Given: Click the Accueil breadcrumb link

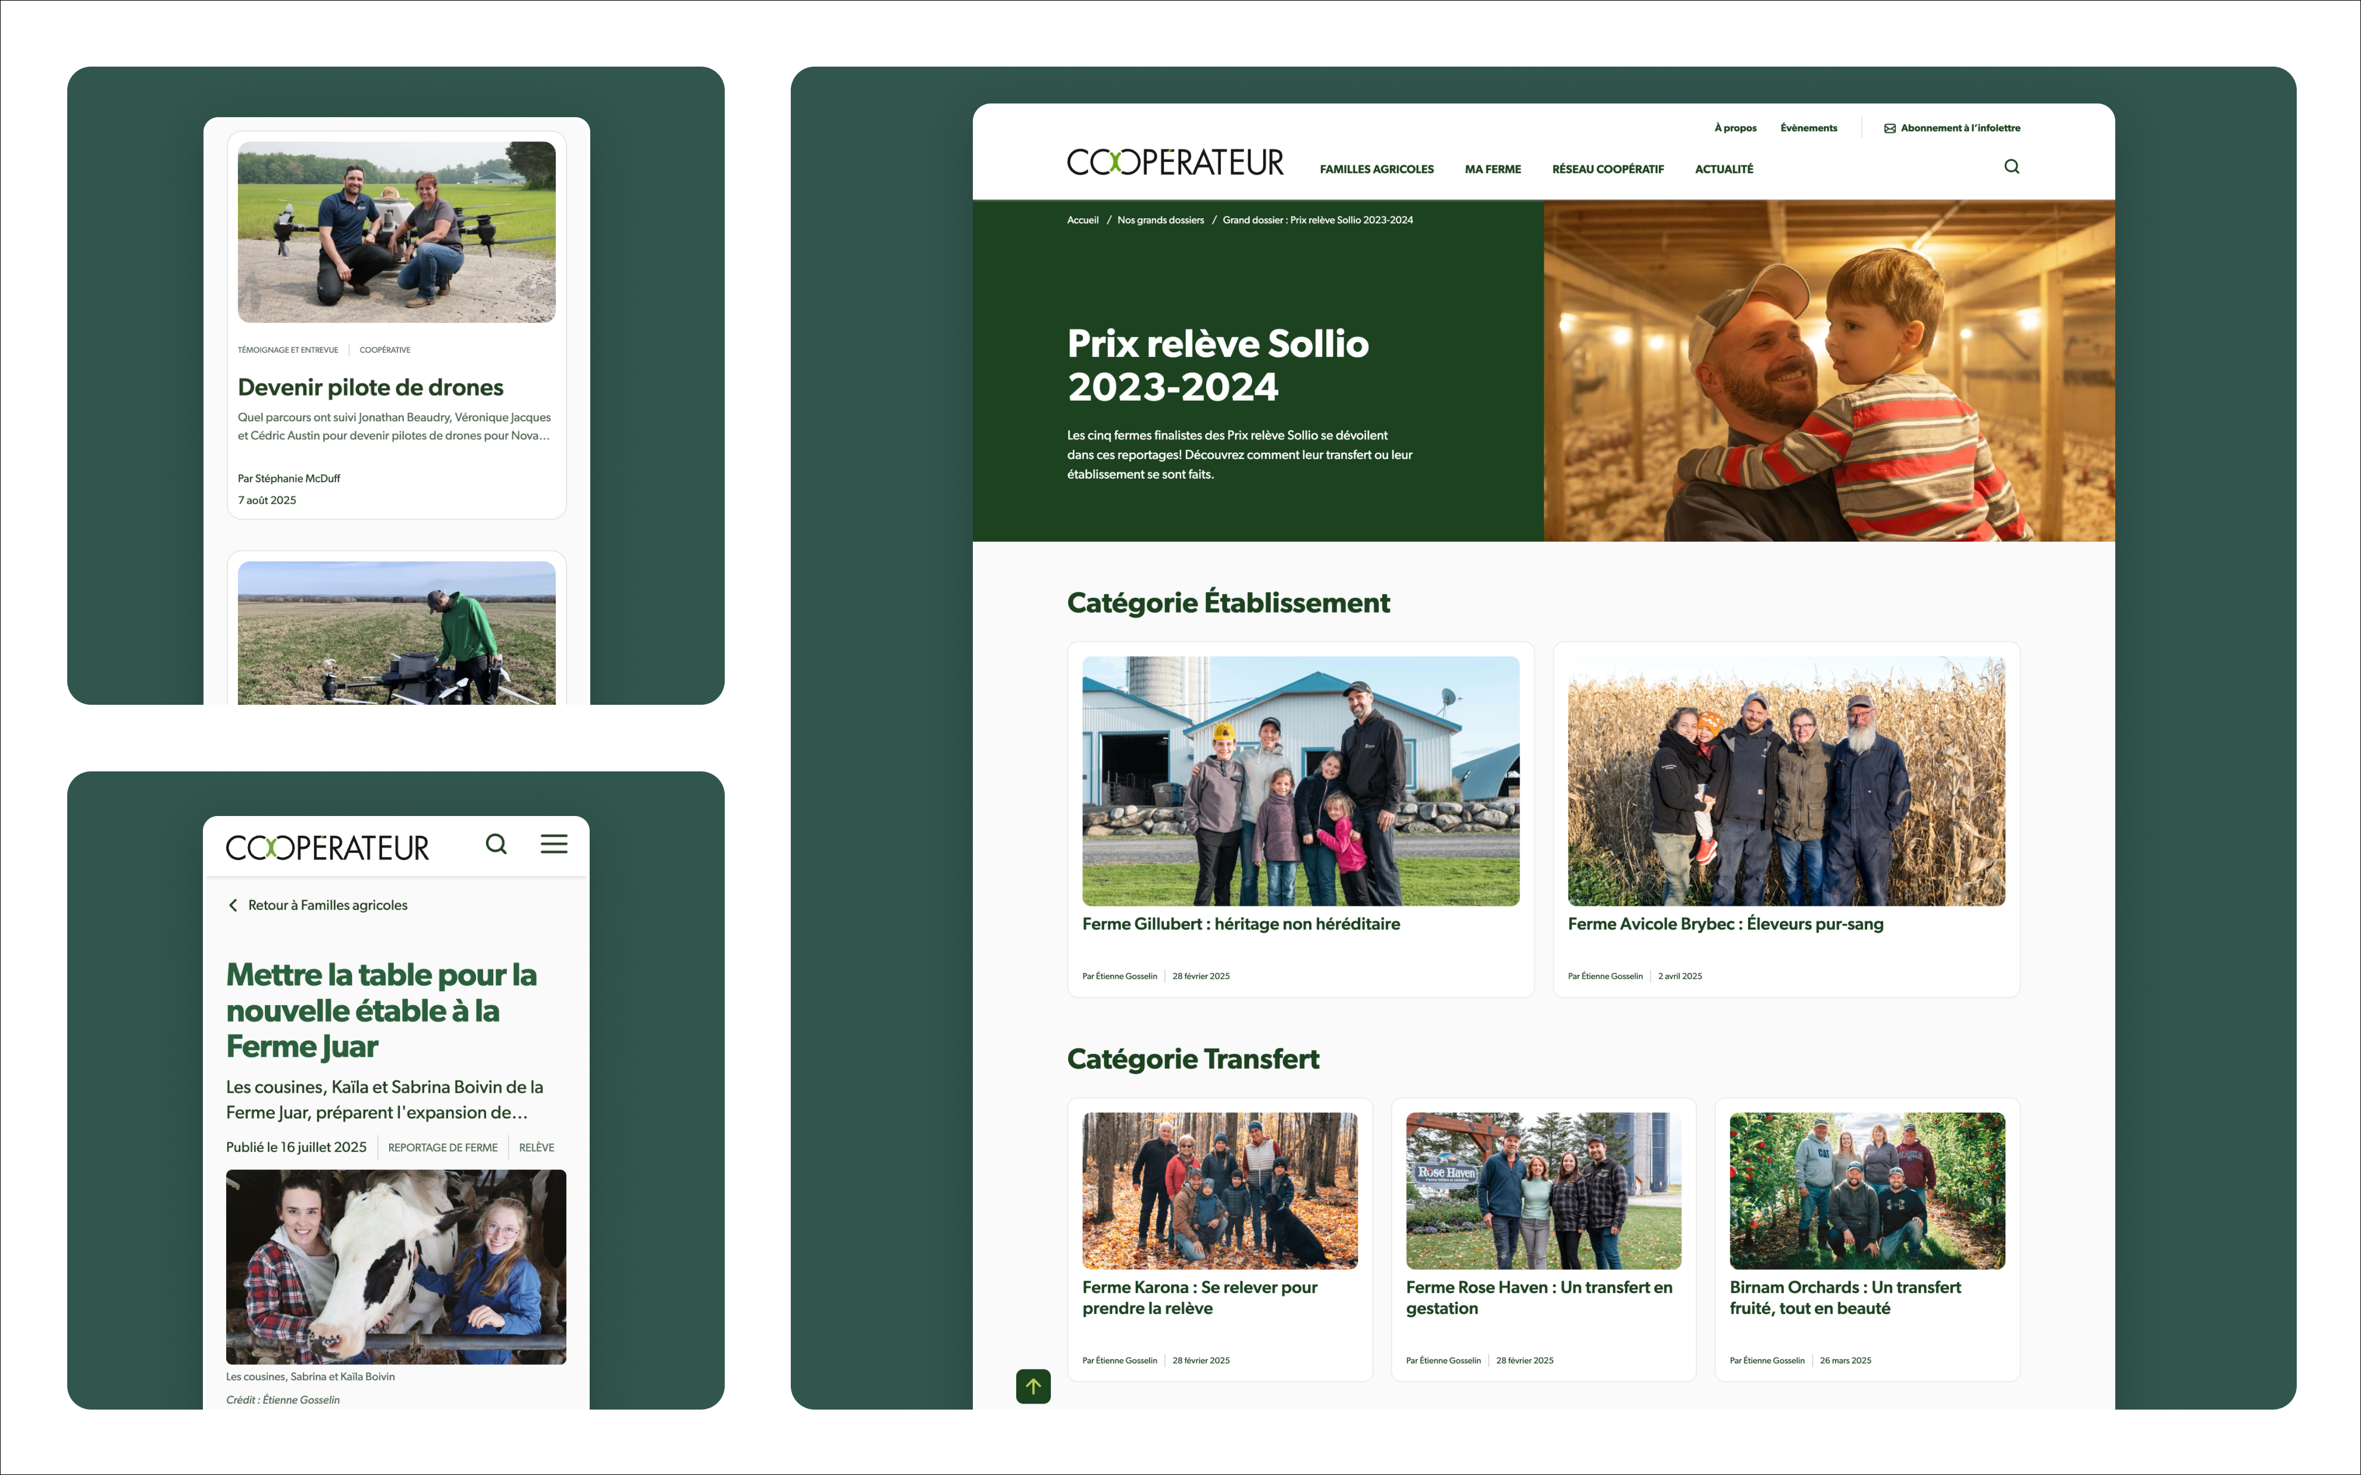Looking at the screenshot, I should (x=1082, y=221).
